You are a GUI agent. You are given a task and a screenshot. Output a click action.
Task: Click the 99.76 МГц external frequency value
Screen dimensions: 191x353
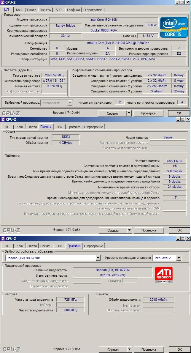click(54, 86)
